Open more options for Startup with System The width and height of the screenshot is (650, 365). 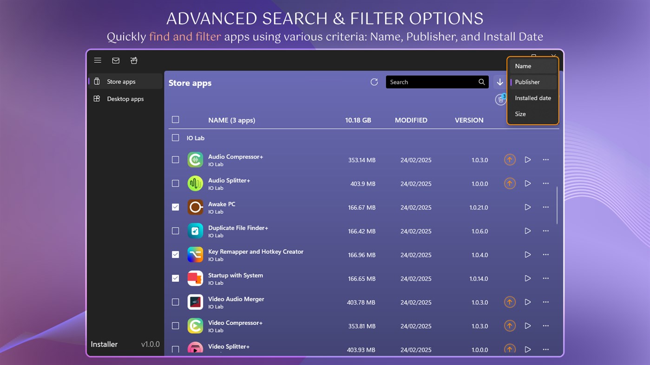click(x=546, y=278)
